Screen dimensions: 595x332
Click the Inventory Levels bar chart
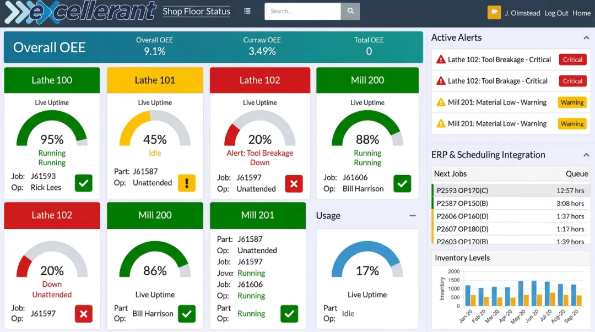coord(511,296)
